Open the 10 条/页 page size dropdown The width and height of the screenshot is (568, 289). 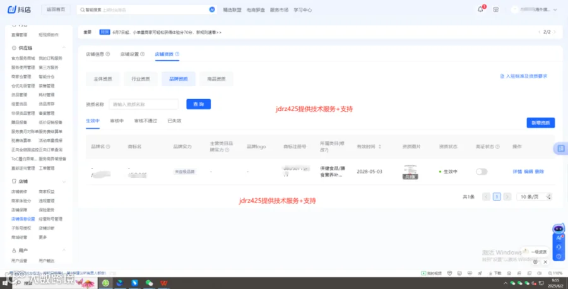(x=534, y=197)
